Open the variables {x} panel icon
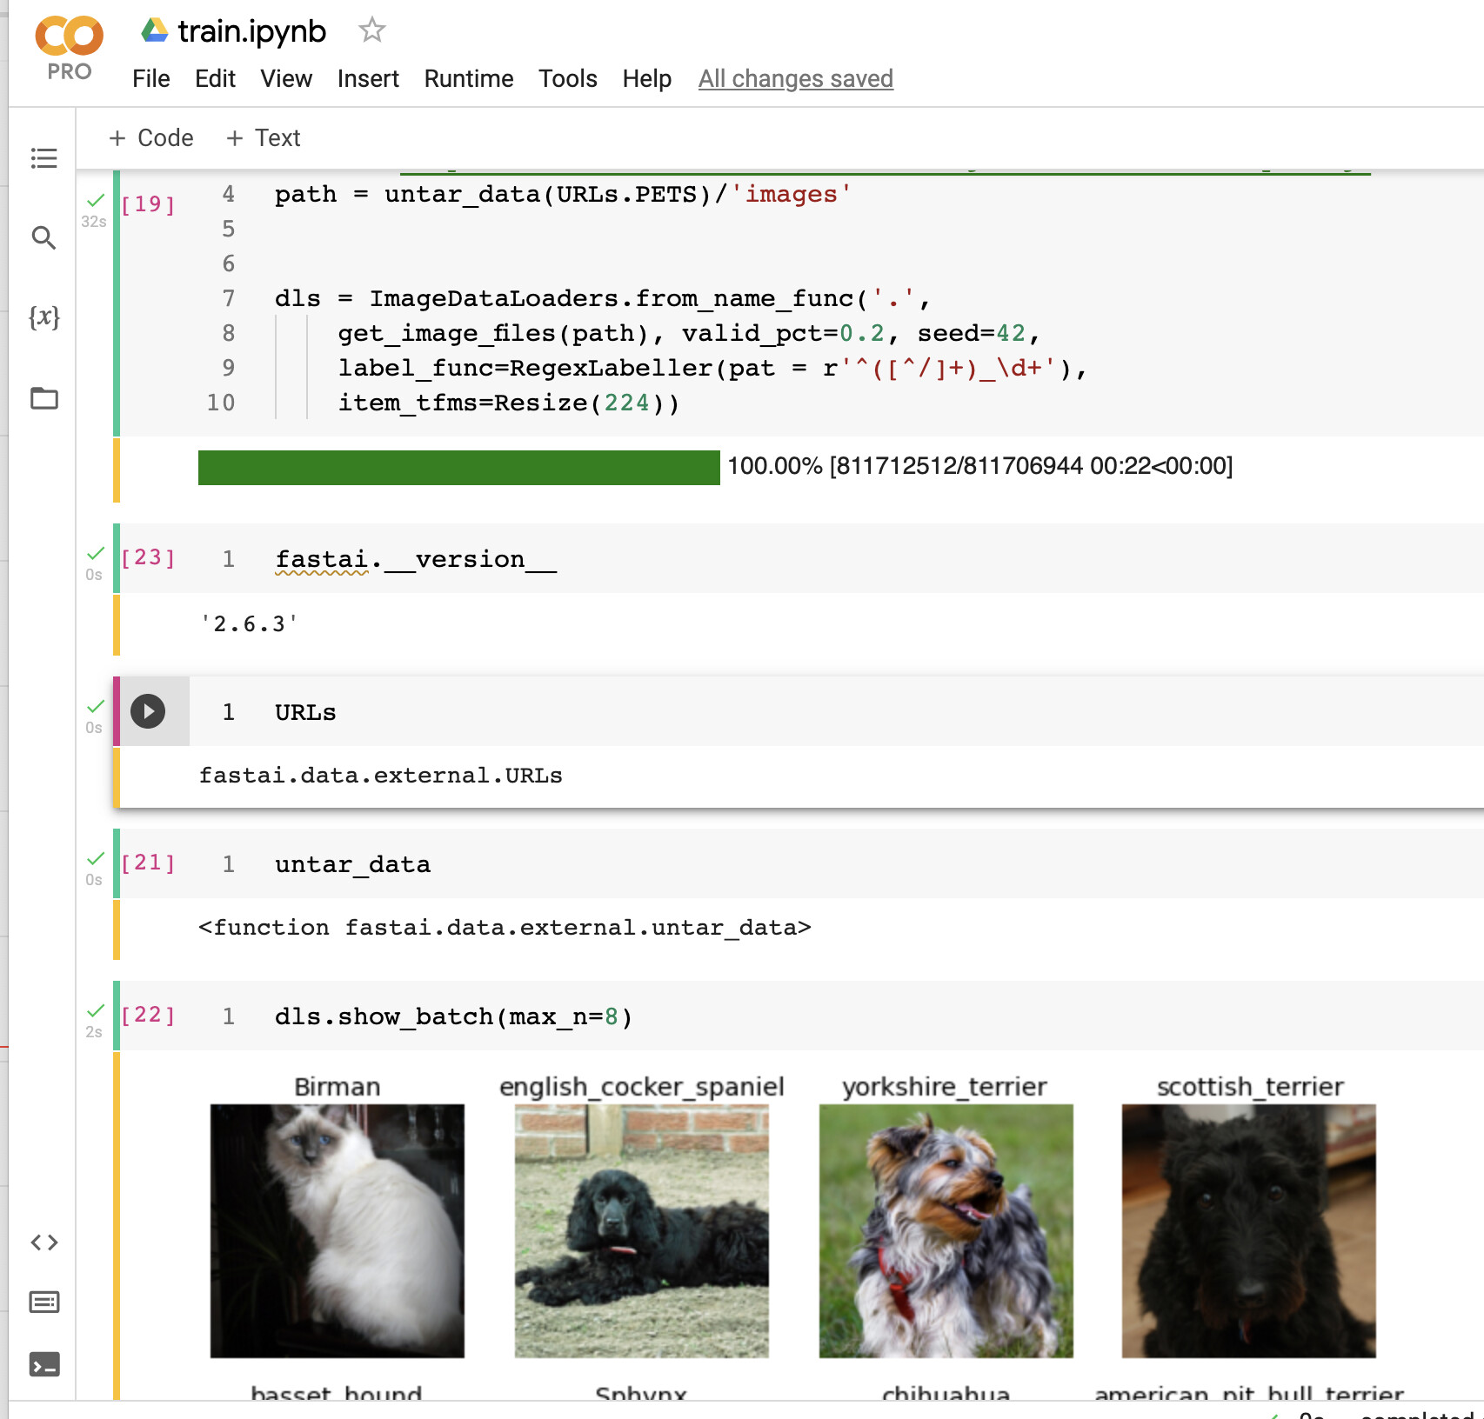 click(44, 317)
